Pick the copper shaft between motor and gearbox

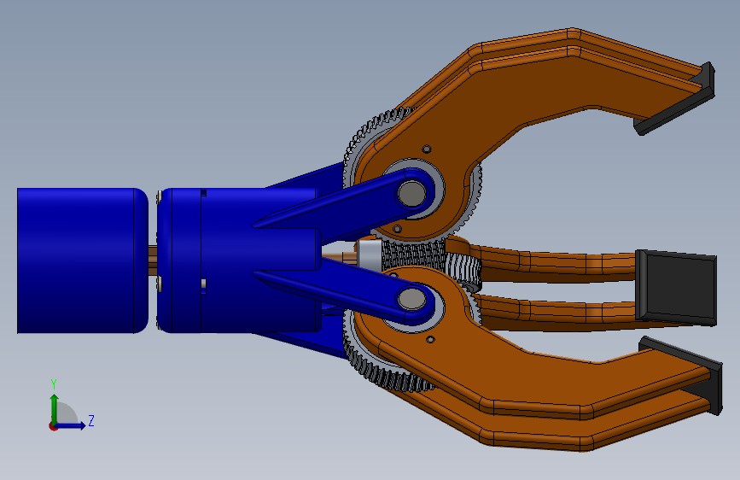(x=153, y=260)
